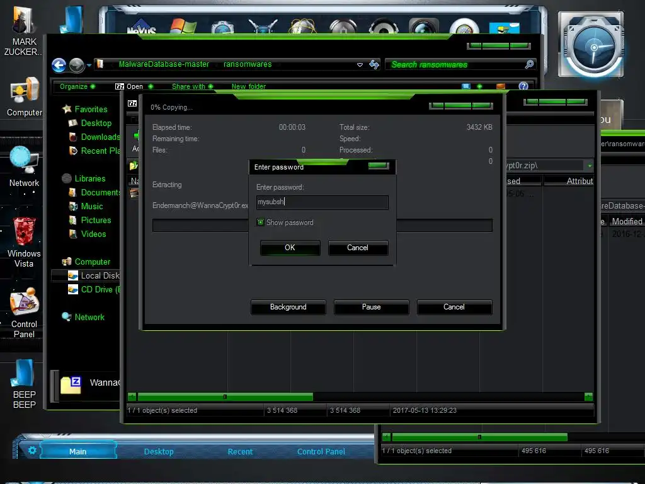Cancel the Enter password dialog
645x484 pixels.
358,248
